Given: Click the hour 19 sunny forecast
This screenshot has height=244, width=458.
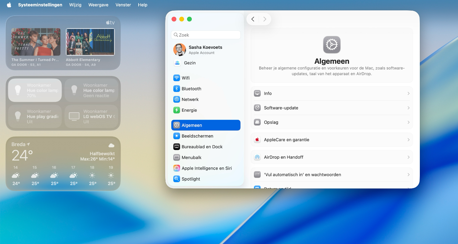Looking at the screenshot, I should click(x=111, y=176).
